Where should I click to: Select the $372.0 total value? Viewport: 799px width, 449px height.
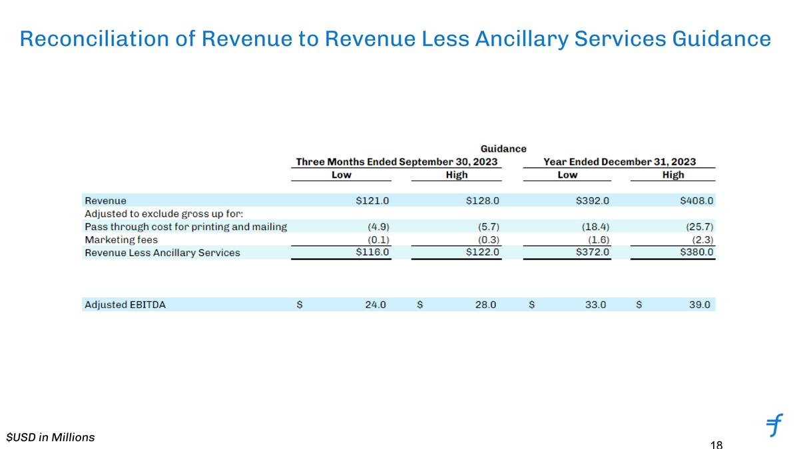tap(592, 252)
